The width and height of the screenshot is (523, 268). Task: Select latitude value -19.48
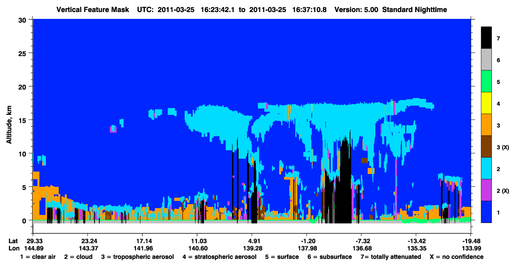(471, 241)
